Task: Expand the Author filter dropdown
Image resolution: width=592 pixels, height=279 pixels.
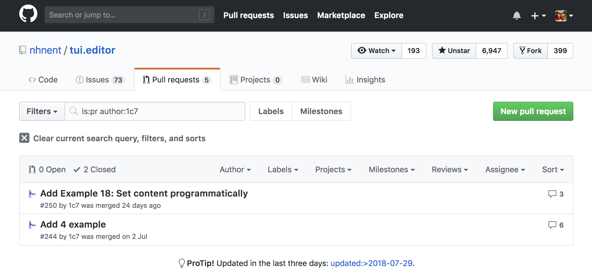Action: click(235, 169)
